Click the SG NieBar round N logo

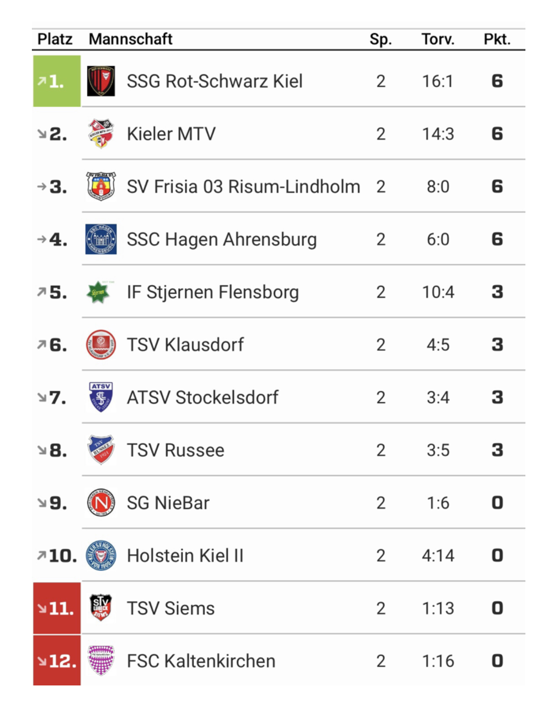point(101,503)
